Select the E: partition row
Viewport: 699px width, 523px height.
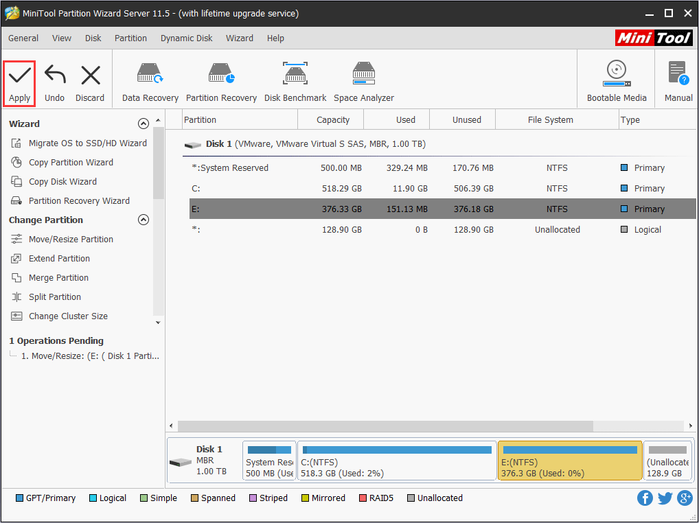click(x=443, y=209)
